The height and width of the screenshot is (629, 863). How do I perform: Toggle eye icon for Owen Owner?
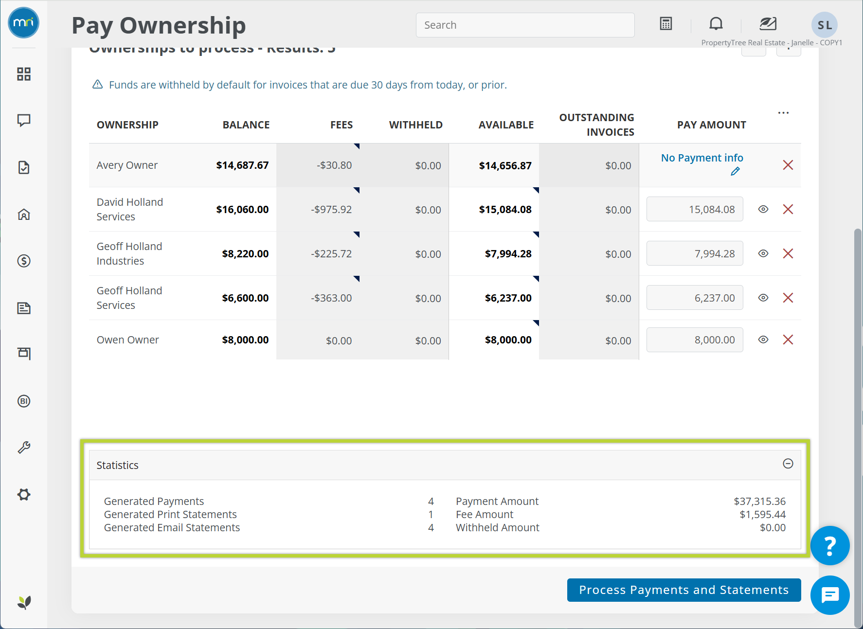(763, 340)
